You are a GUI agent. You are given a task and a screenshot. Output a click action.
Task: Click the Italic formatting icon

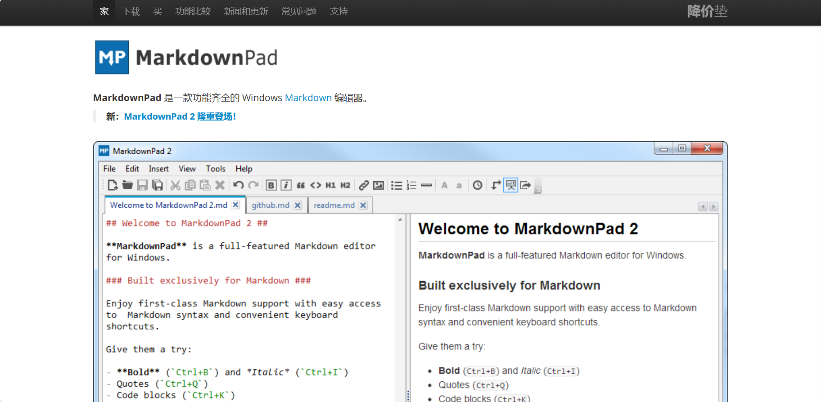point(286,185)
